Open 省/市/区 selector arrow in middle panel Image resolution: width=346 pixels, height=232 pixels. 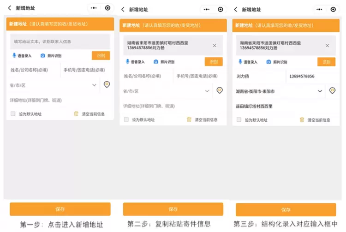pos(208,91)
